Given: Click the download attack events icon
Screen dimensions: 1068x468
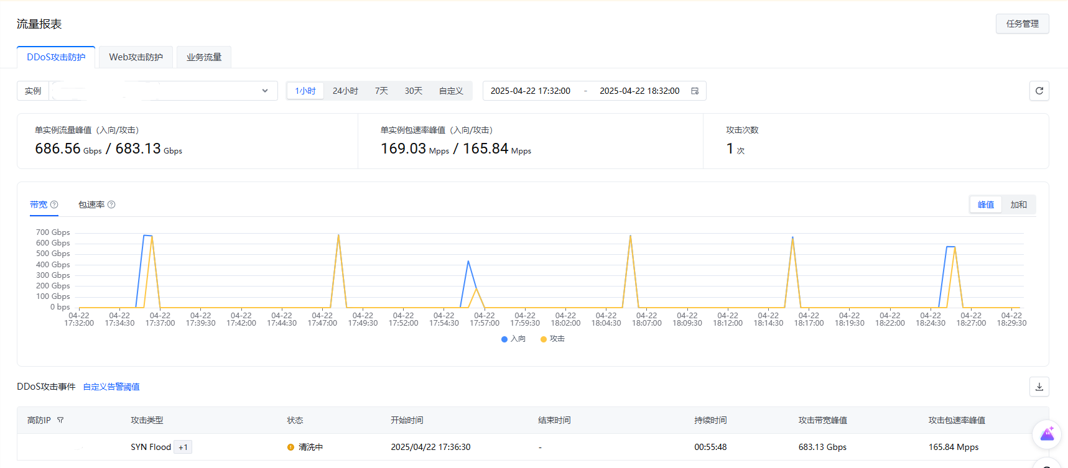Looking at the screenshot, I should [1039, 387].
